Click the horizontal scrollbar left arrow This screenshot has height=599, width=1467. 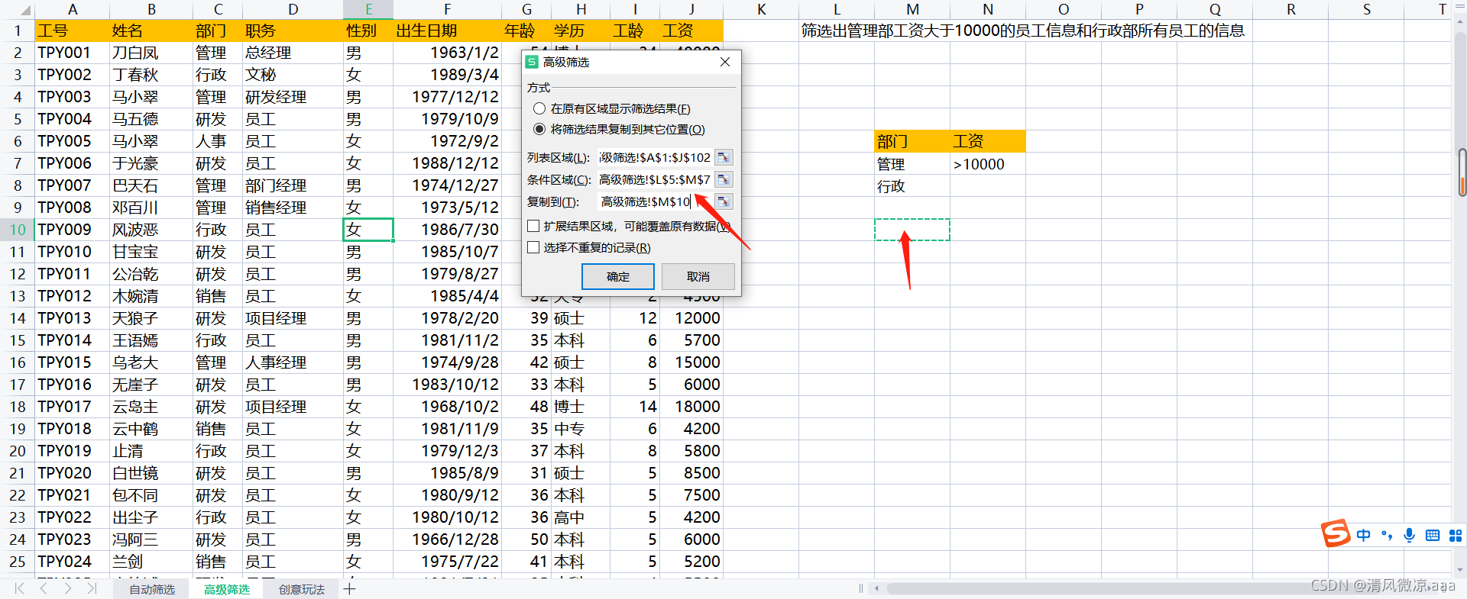[876, 588]
